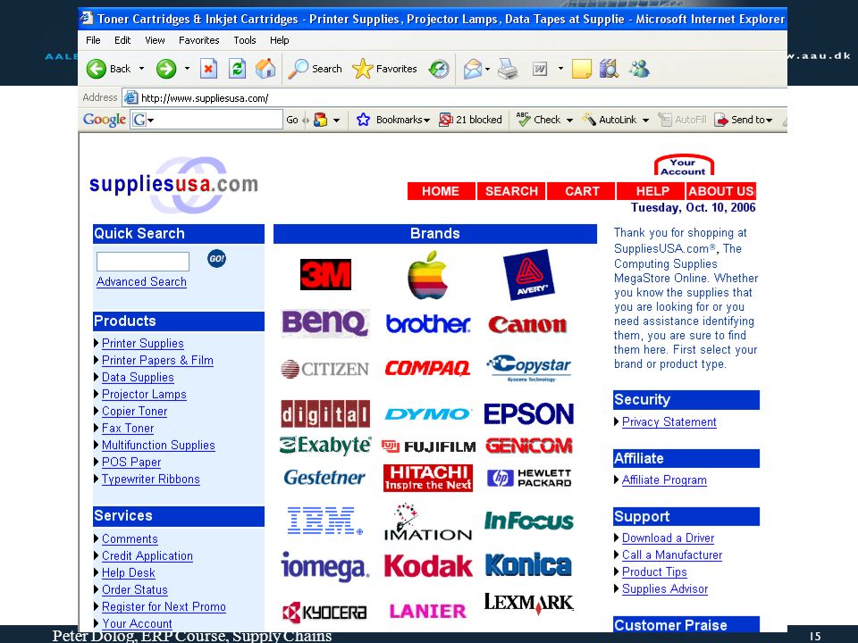Image resolution: width=858 pixels, height=643 pixels.
Task: Open the Tools menu
Action: point(245,40)
